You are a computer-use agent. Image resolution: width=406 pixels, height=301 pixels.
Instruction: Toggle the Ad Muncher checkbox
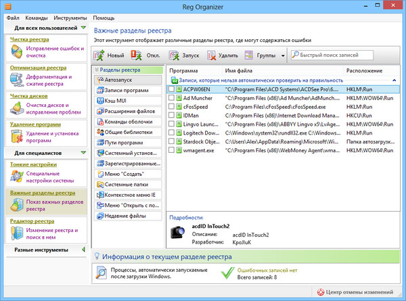pos(172,97)
